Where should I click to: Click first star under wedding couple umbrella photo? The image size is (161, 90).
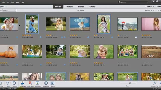pyautogui.click(x=118, y=35)
